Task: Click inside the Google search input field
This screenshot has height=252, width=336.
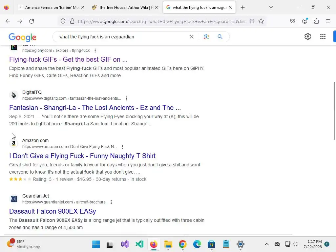Action: [x=122, y=37]
